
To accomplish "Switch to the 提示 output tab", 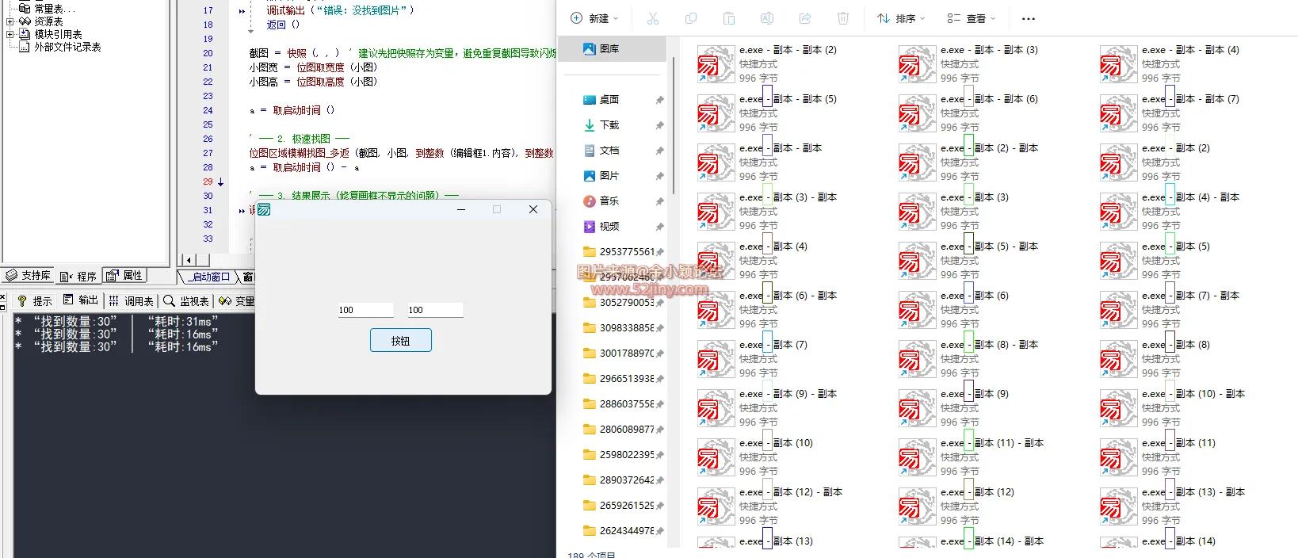I will pyautogui.click(x=35, y=301).
